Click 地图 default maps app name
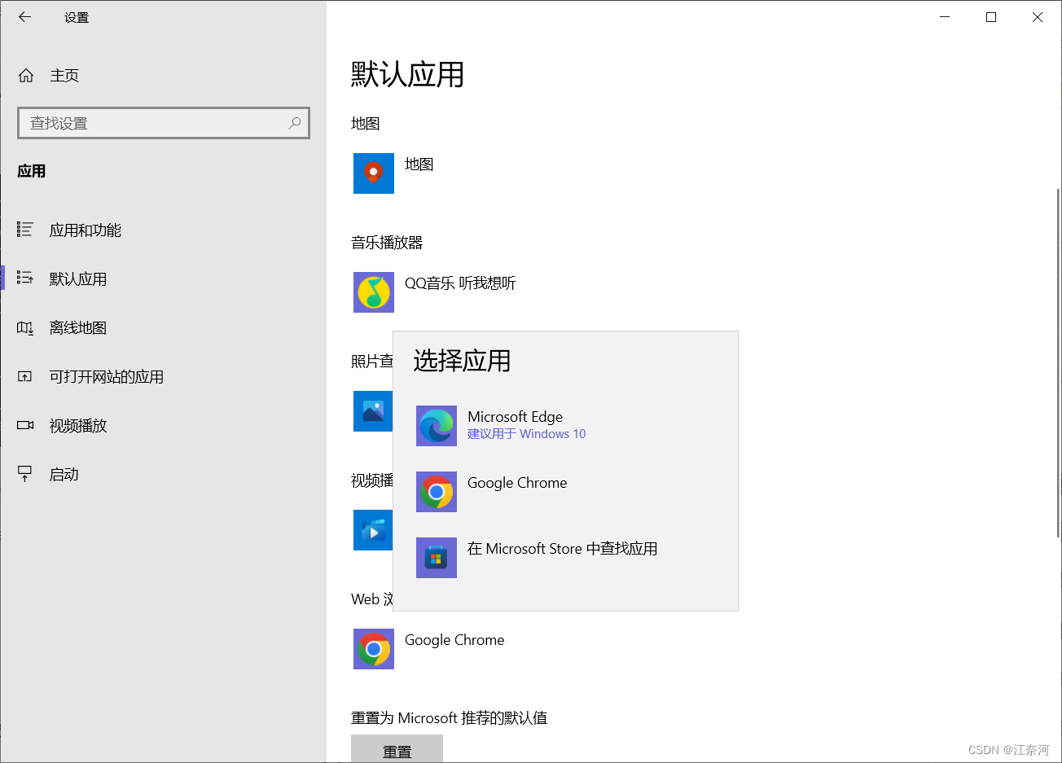The width and height of the screenshot is (1062, 763). pos(419,164)
